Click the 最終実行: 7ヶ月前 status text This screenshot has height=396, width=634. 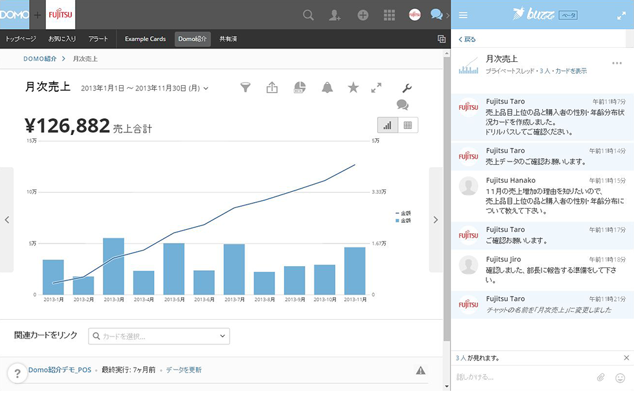coord(129,370)
